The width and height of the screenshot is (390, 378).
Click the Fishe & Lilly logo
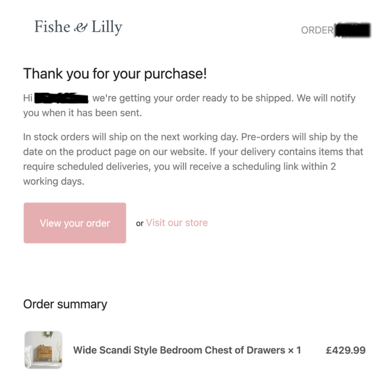(x=78, y=27)
